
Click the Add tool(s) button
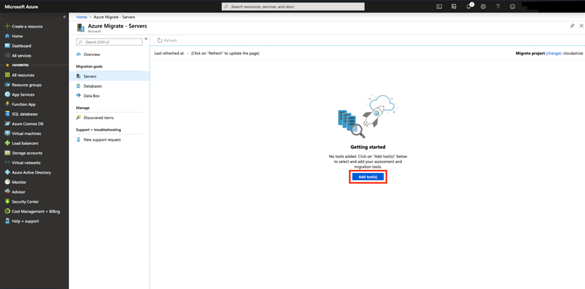click(x=368, y=177)
